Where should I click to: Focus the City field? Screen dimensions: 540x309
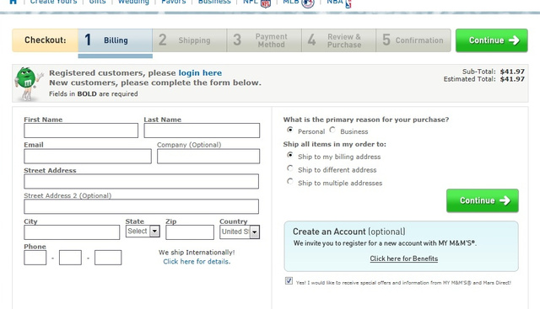(x=72, y=232)
